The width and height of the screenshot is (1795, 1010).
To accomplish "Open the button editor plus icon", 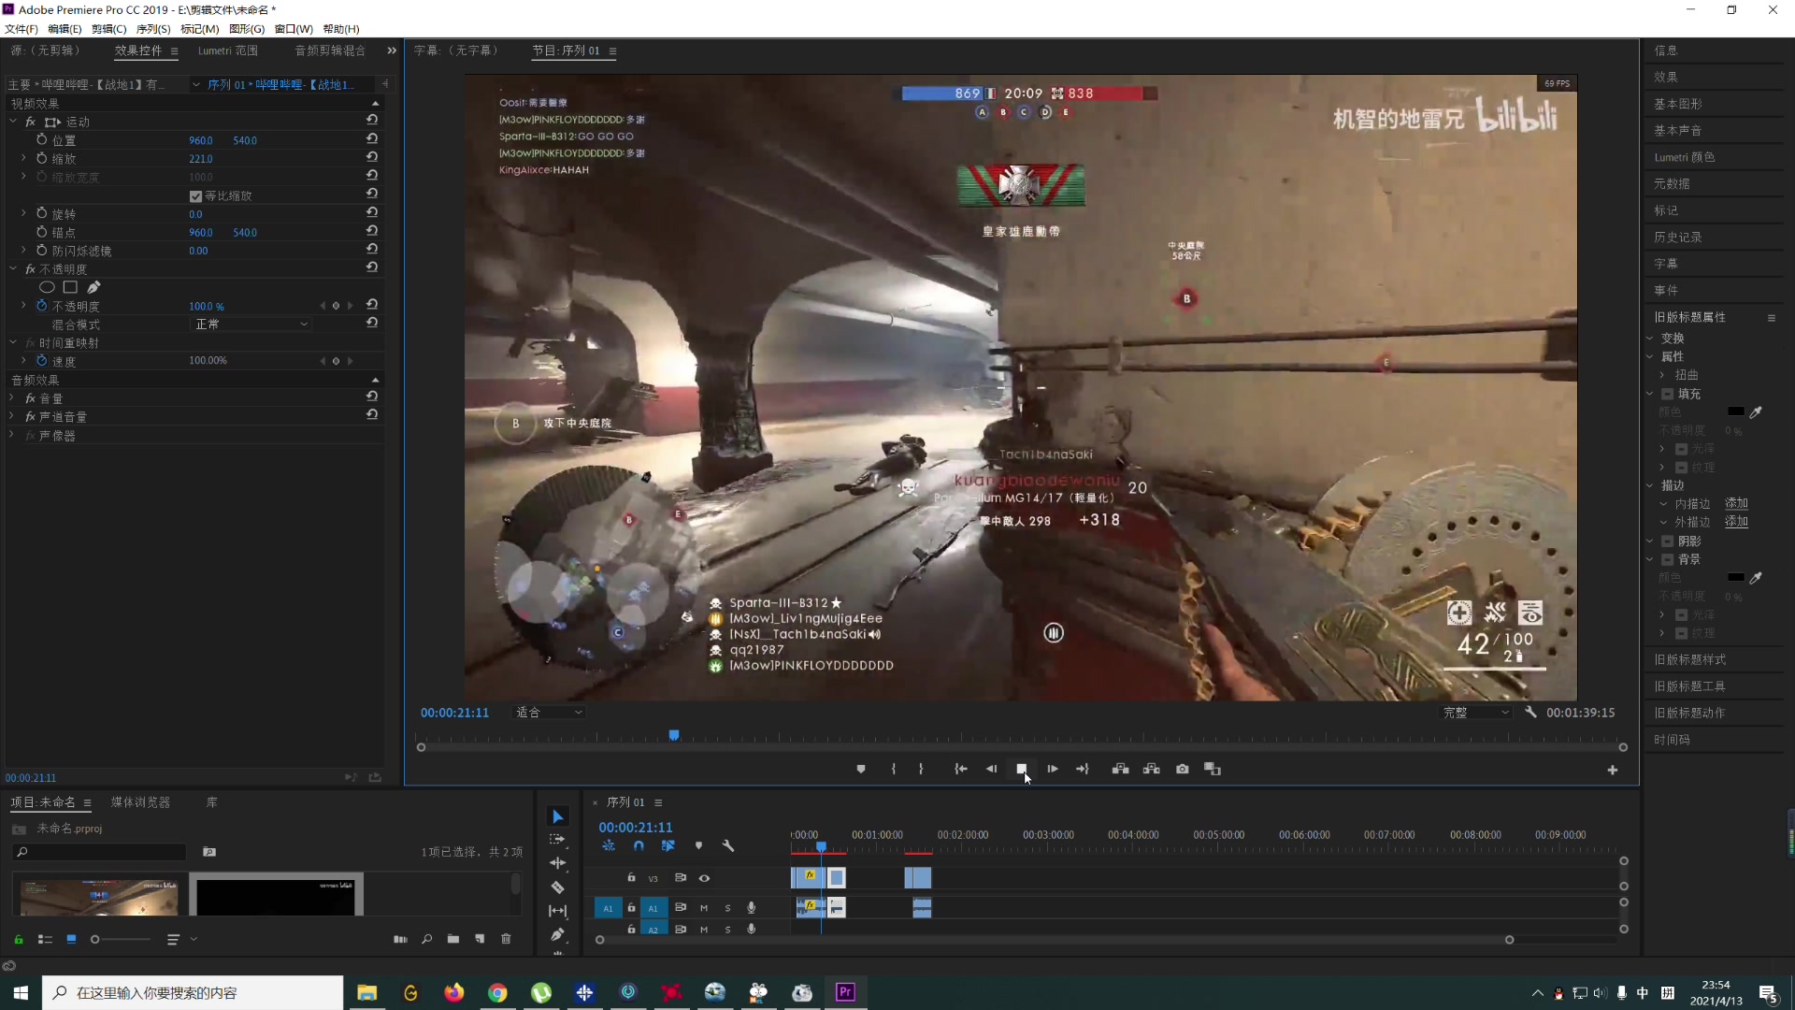I will coord(1613,770).
